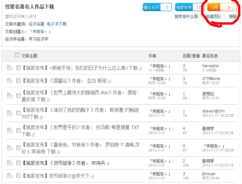Click the attachment paperclip icon after 《国富论》 title
The width and height of the screenshot is (242, 184).
click(110, 81)
